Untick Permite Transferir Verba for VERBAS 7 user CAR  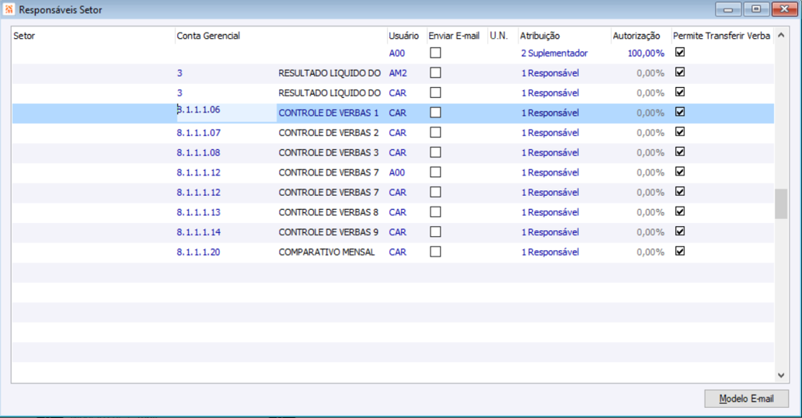point(680,192)
